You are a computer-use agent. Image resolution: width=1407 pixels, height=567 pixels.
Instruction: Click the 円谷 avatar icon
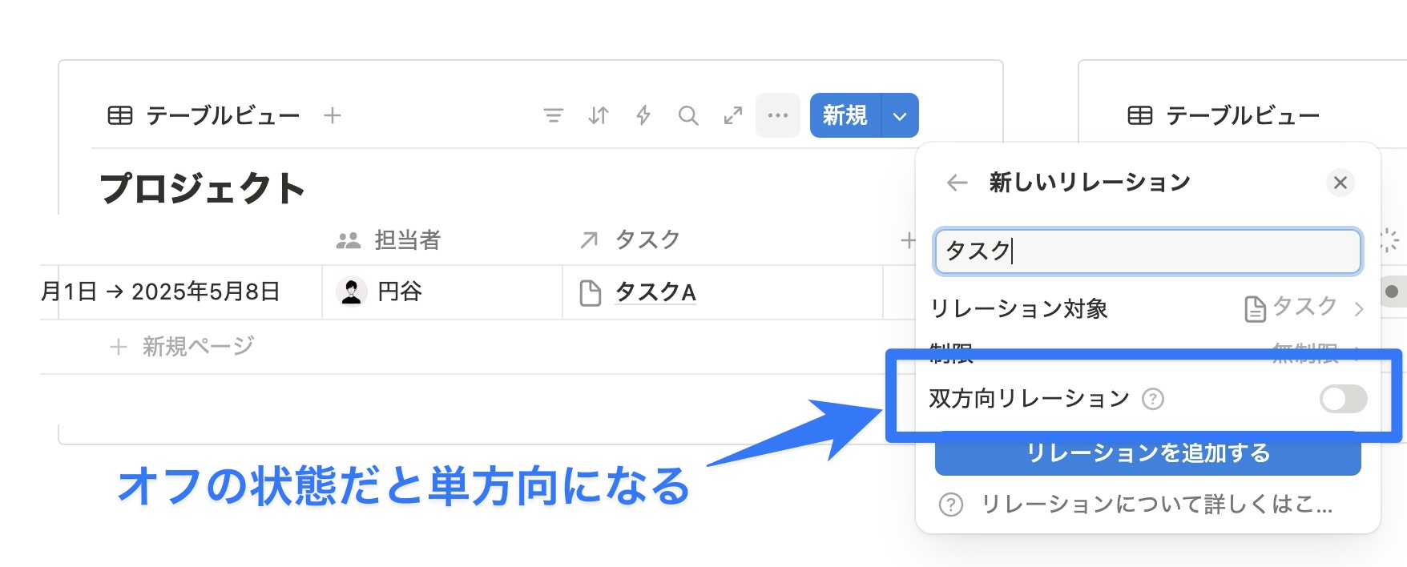point(351,292)
